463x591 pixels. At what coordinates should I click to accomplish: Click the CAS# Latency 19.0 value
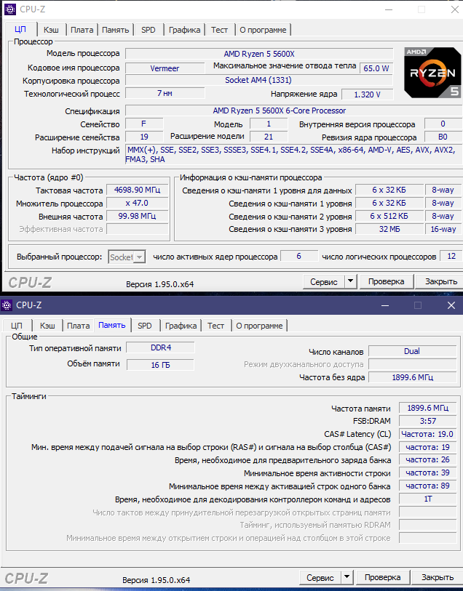coord(427,434)
